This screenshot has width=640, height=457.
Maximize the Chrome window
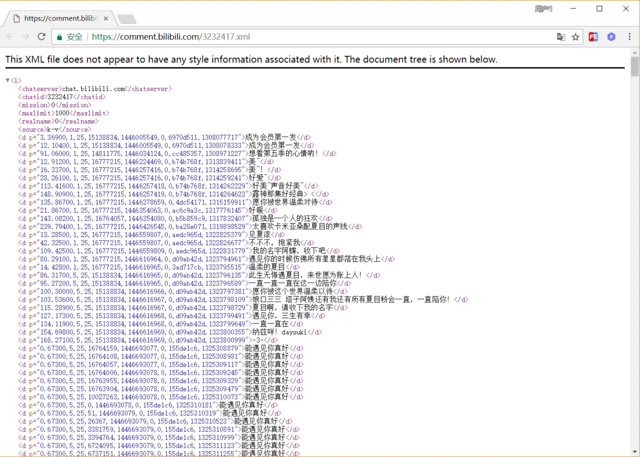pyautogui.click(x=600, y=9)
